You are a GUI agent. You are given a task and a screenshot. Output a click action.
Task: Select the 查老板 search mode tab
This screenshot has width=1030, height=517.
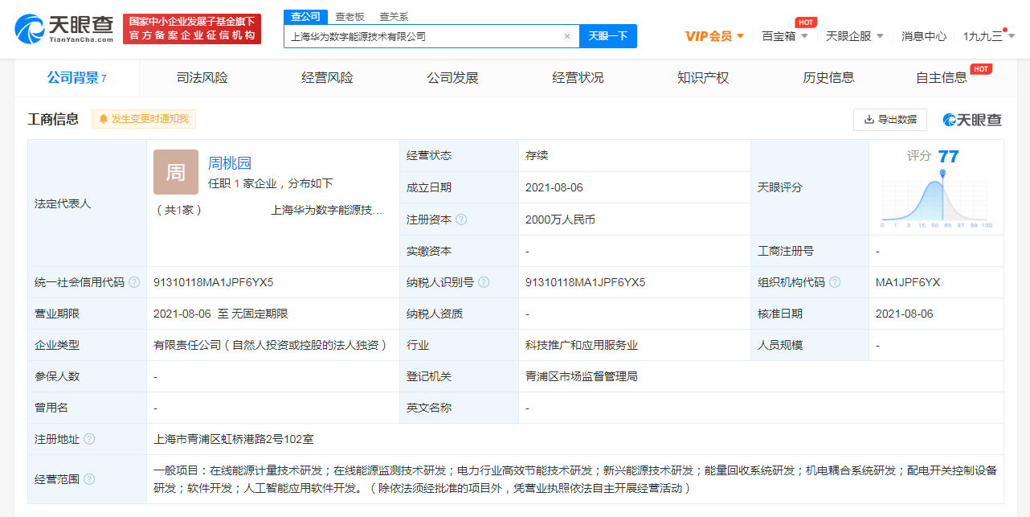pos(349,16)
